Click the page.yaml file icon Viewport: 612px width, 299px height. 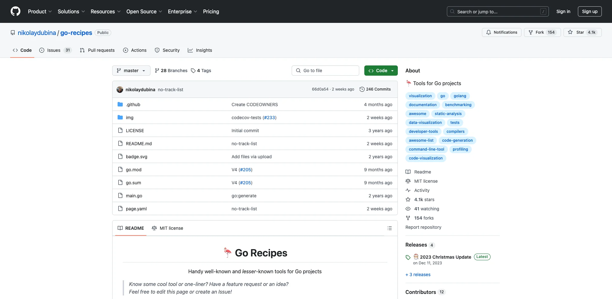[120, 208]
